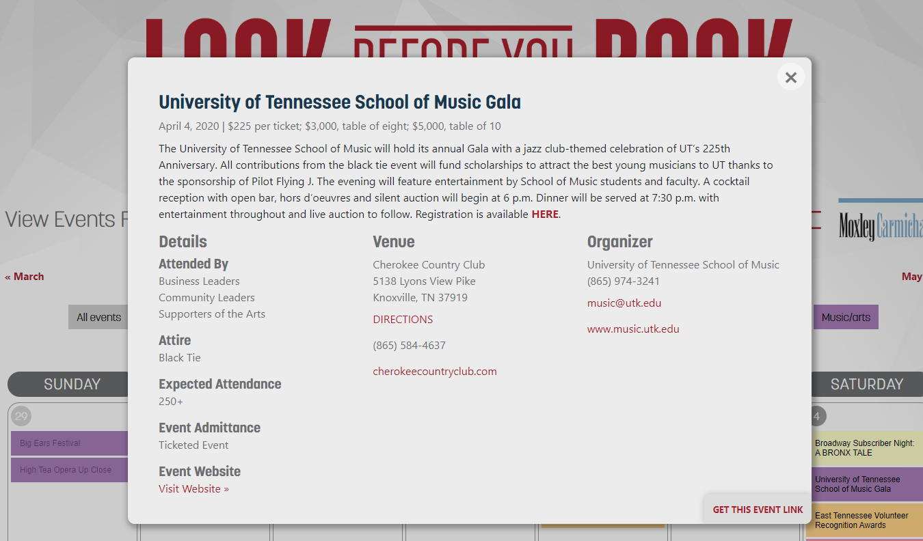Open High Tea Opera Up Close event
Image resolution: width=923 pixels, height=541 pixels.
[x=70, y=470]
